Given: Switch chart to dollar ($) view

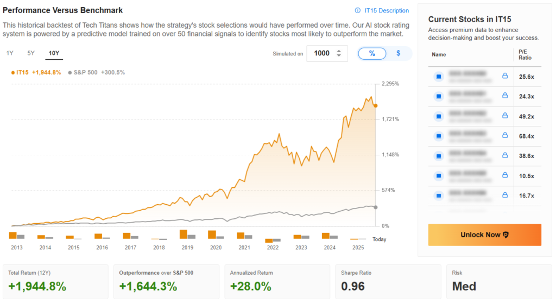Looking at the screenshot, I should (399, 53).
